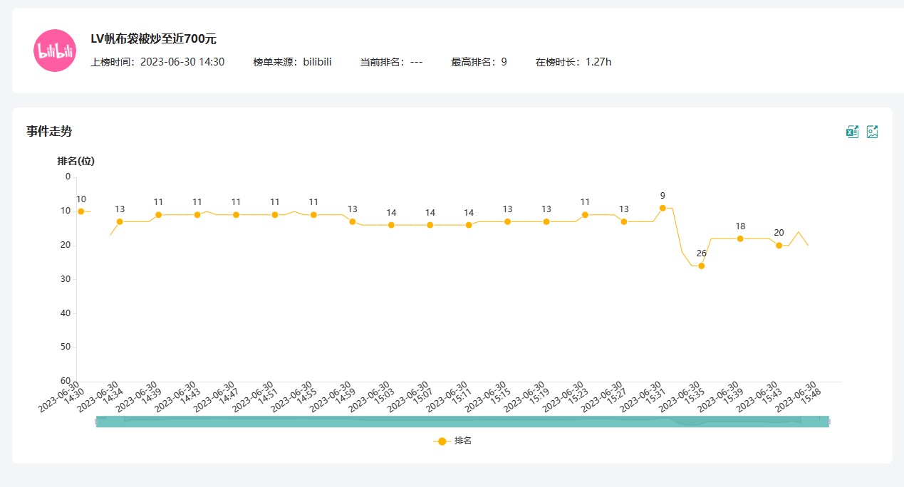Click the first data point labeled 10

coord(81,211)
